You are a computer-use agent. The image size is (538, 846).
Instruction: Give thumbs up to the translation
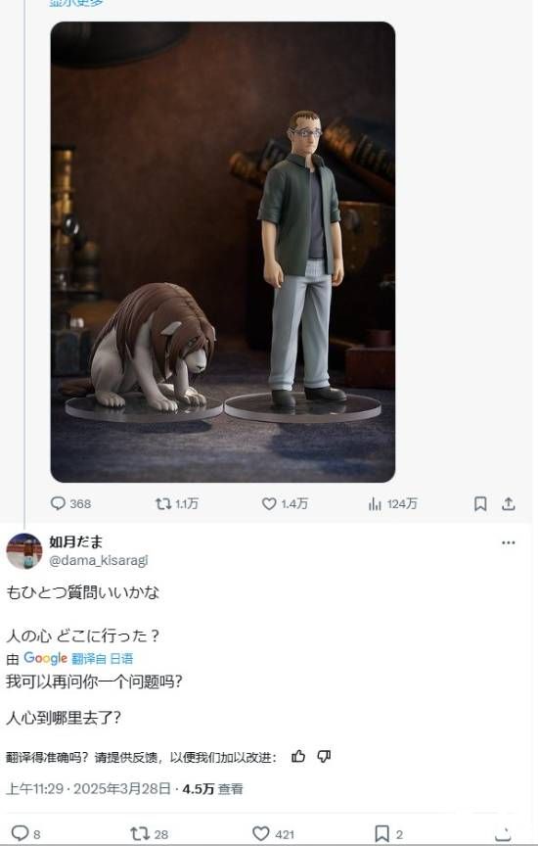click(x=298, y=757)
